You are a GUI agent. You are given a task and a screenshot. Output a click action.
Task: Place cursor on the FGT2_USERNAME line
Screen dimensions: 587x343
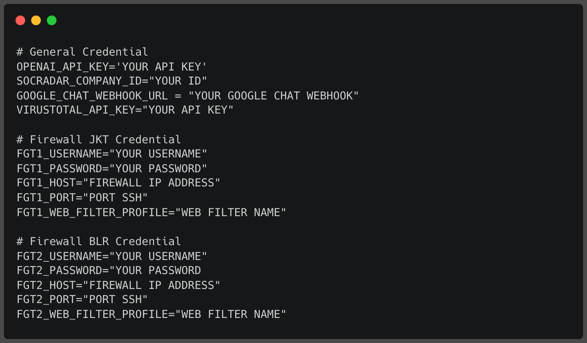coord(112,256)
